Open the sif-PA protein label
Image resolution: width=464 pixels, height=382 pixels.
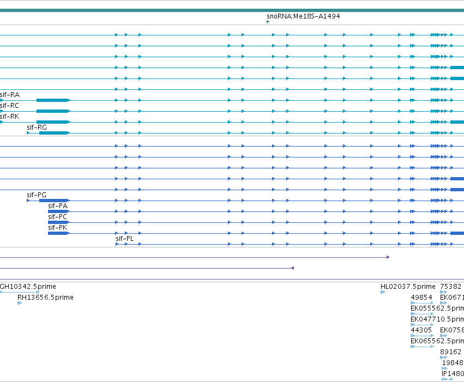click(x=58, y=206)
